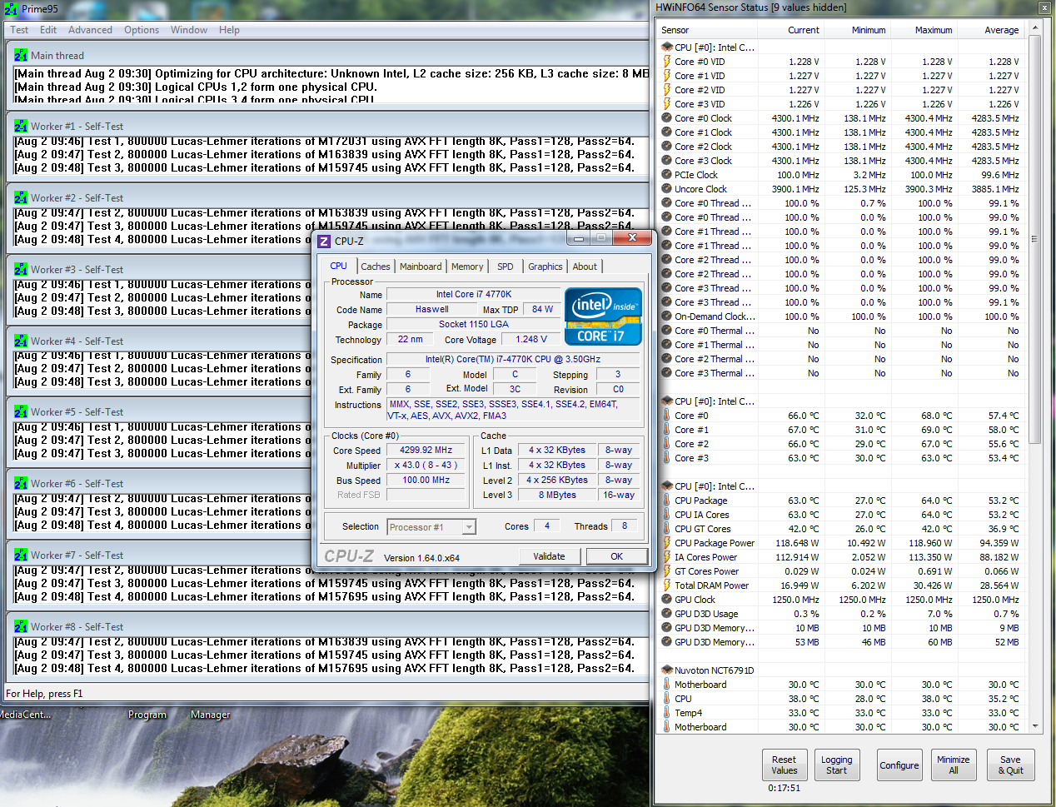
Task: Open the Advanced menu in Prime95
Action: [x=90, y=30]
